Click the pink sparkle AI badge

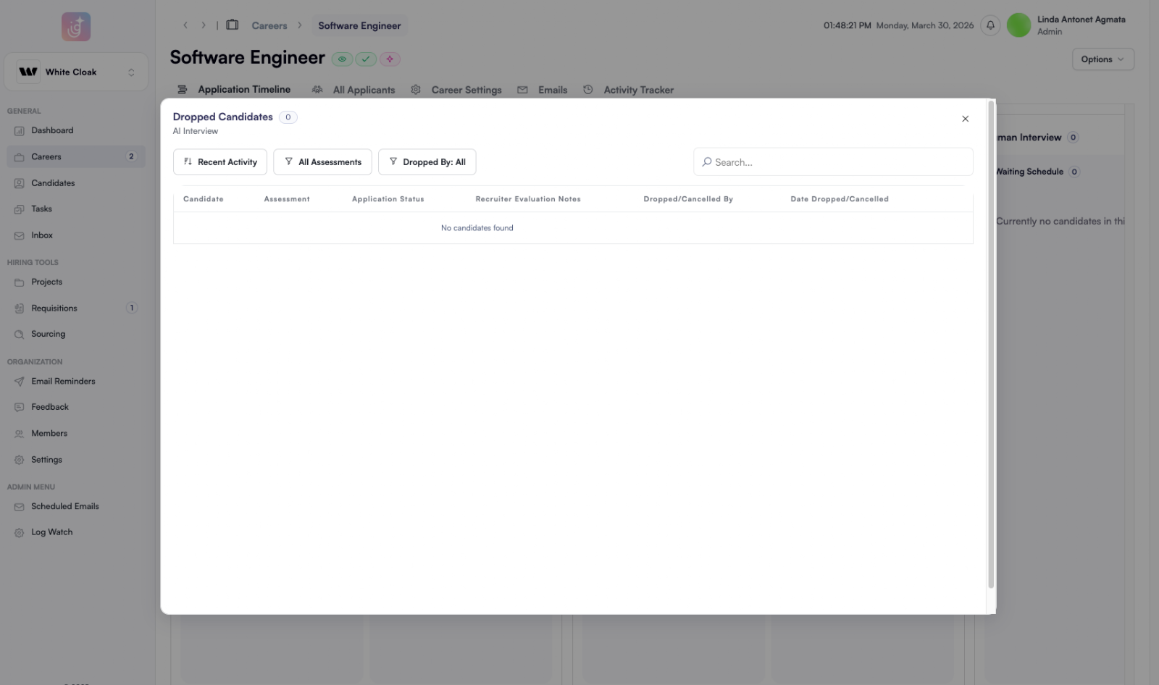(x=390, y=59)
